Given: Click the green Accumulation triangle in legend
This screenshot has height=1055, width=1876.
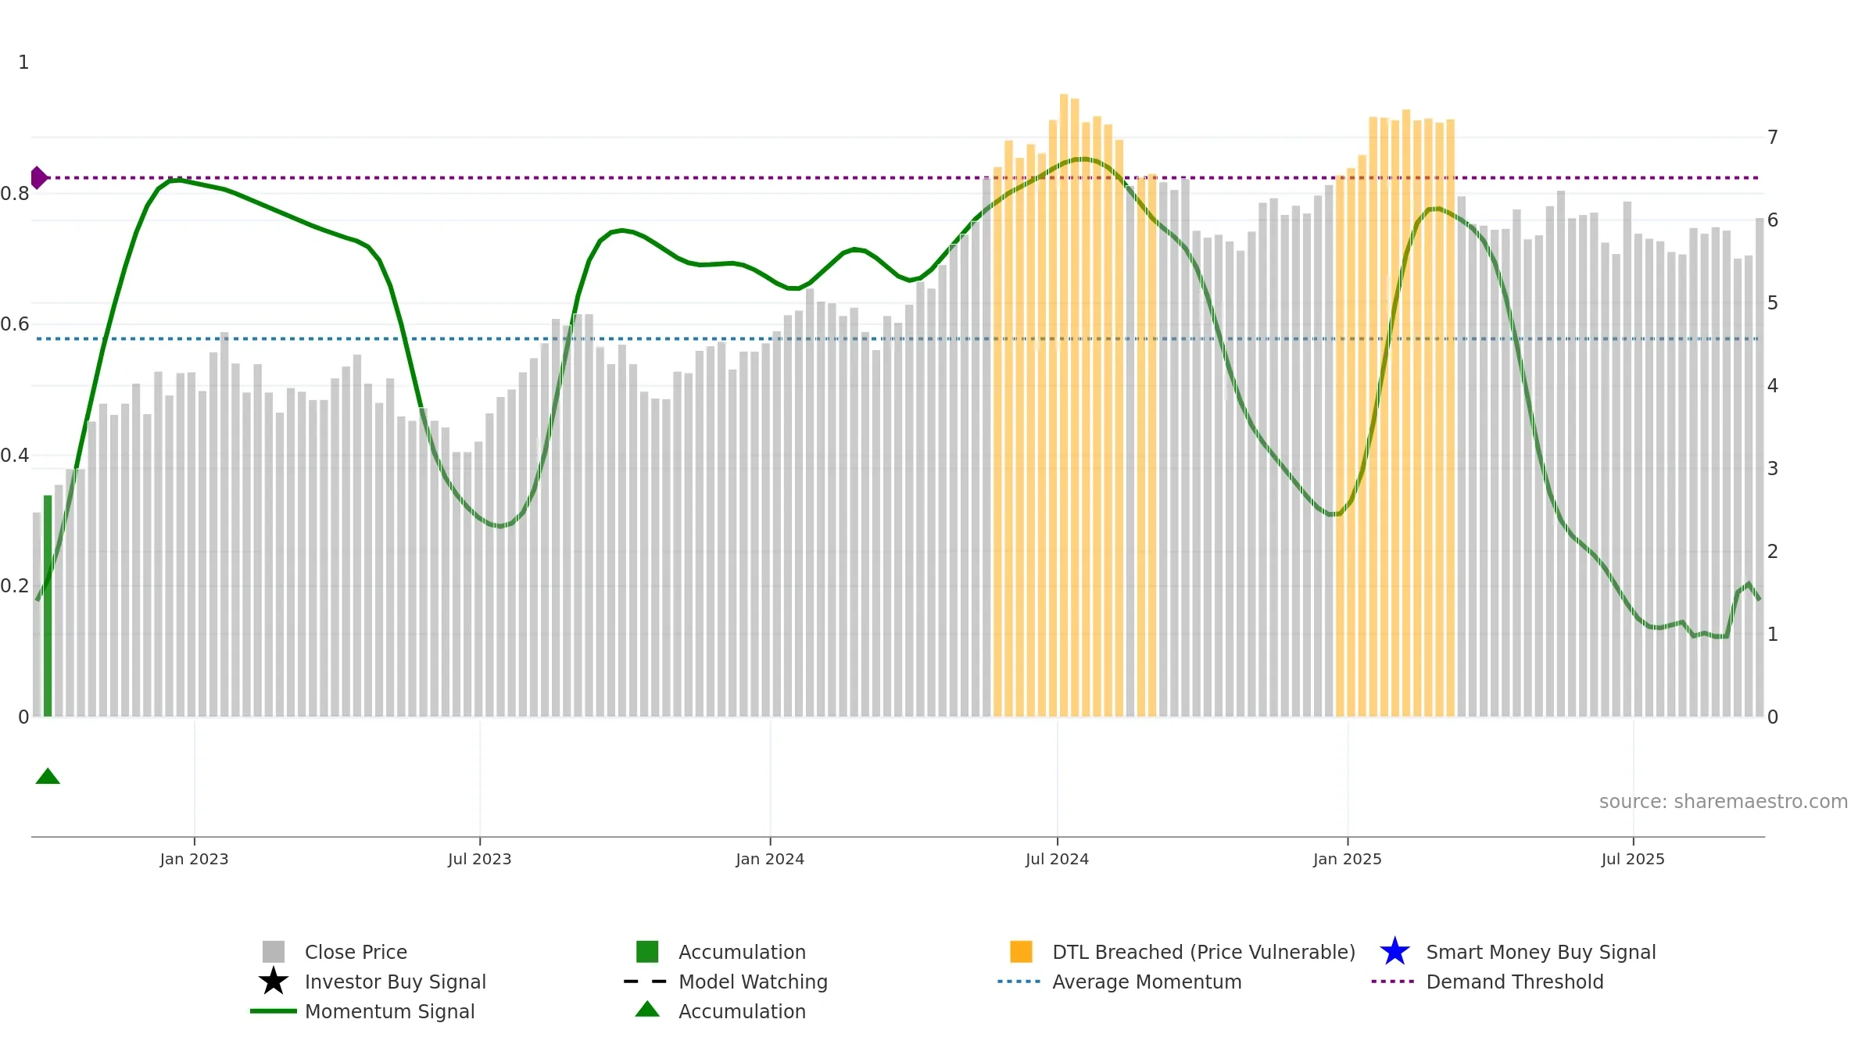Looking at the screenshot, I should click(647, 1009).
